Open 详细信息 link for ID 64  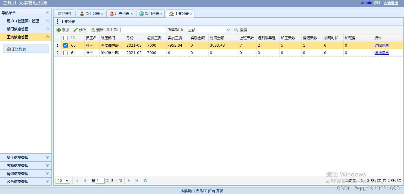(381, 53)
